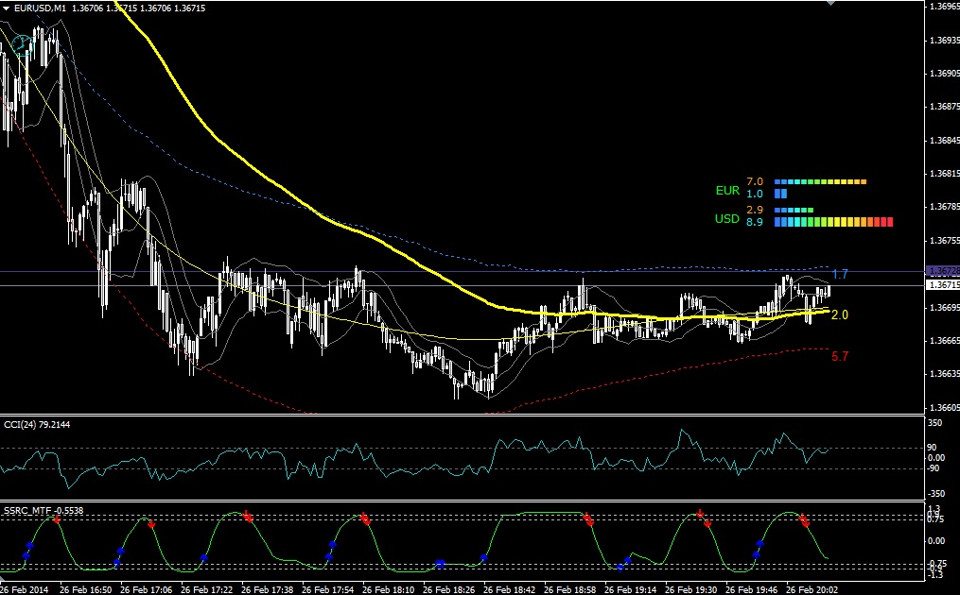Click the 0.00 value on SSRC_MTF scale
960x595 pixels.
tap(936, 540)
